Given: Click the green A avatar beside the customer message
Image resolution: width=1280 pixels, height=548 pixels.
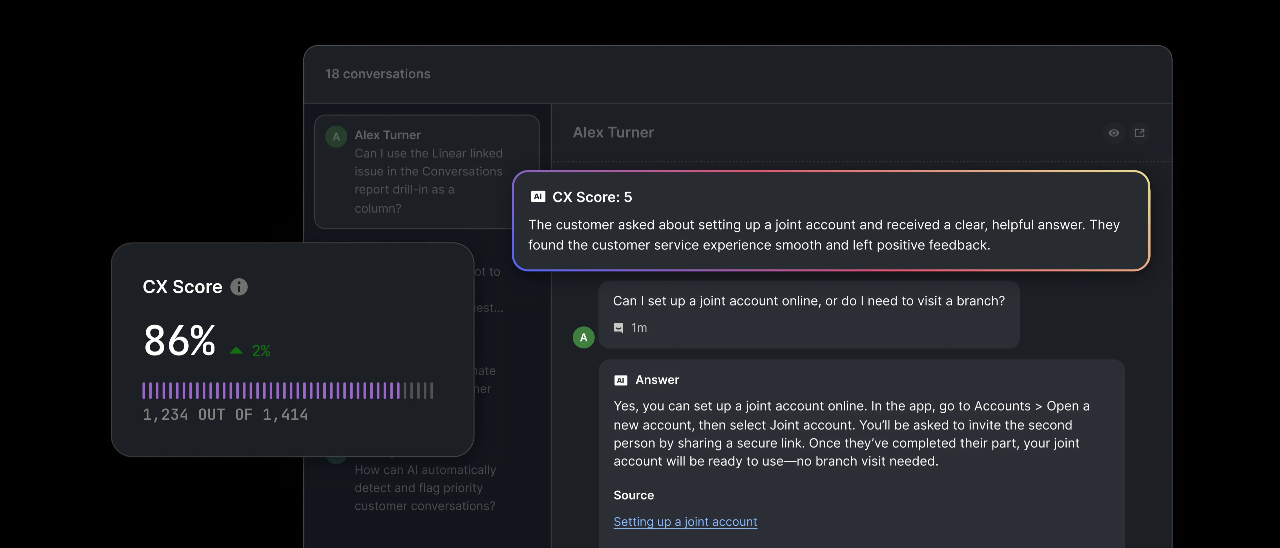Looking at the screenshot, I should (583, 338).
